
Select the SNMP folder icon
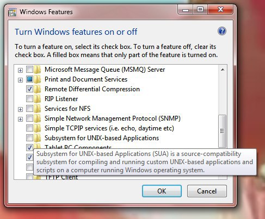(x=38, y=118)
